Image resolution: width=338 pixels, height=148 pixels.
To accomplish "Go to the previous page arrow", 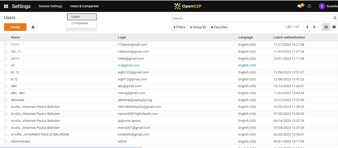I will pos(307,27).
